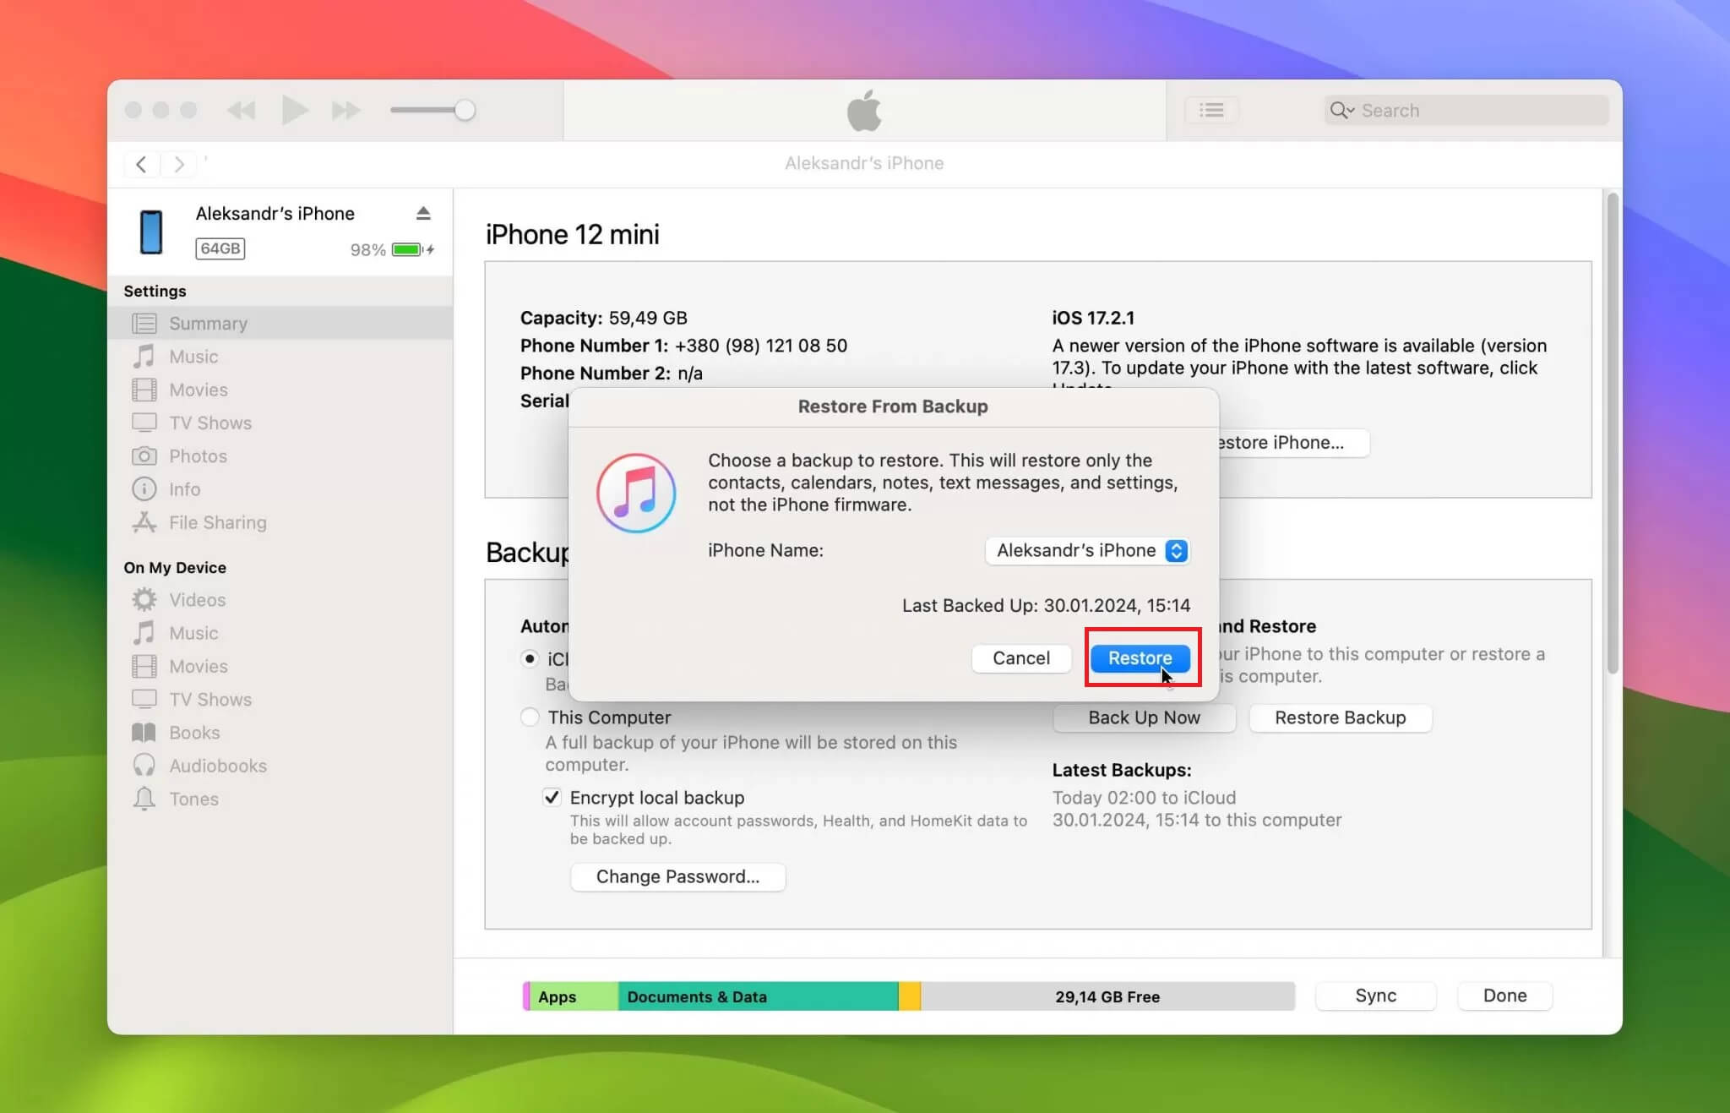Open the search filter chevron
The width and height of the screenshot is (1730, 1113).
(x=1349, y=110)
